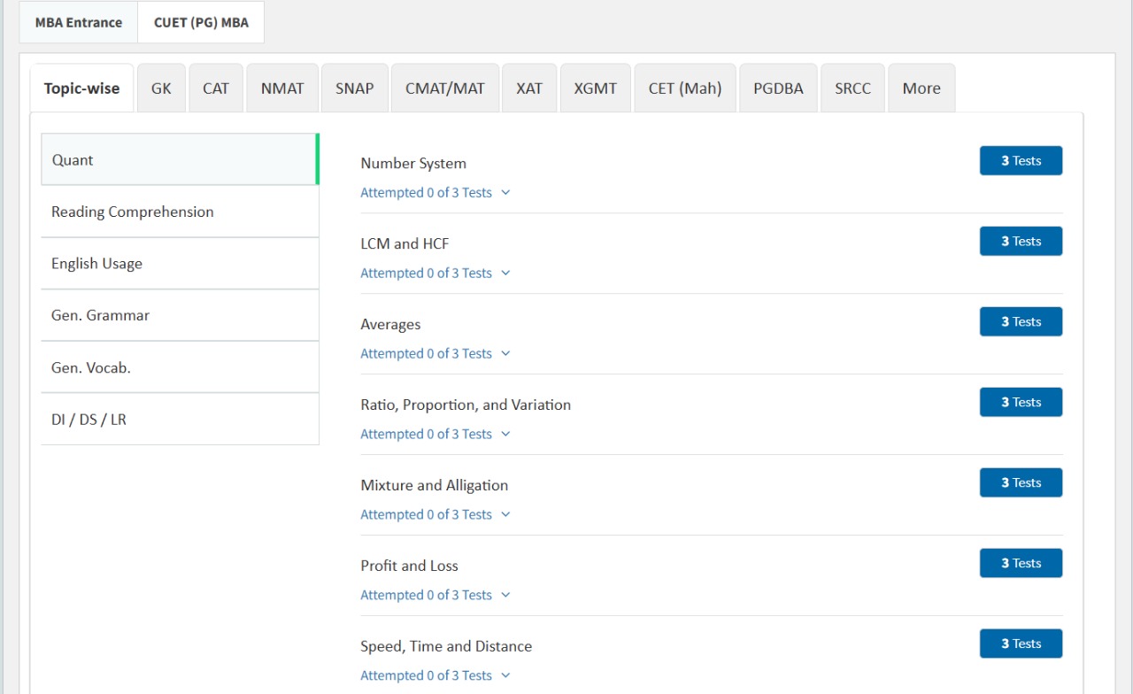1133x694 pixels.
Task: Switch to the CAT tab
Action: (215, 89)
